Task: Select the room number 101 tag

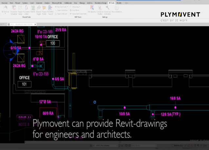Action: [x=24, y=84]
